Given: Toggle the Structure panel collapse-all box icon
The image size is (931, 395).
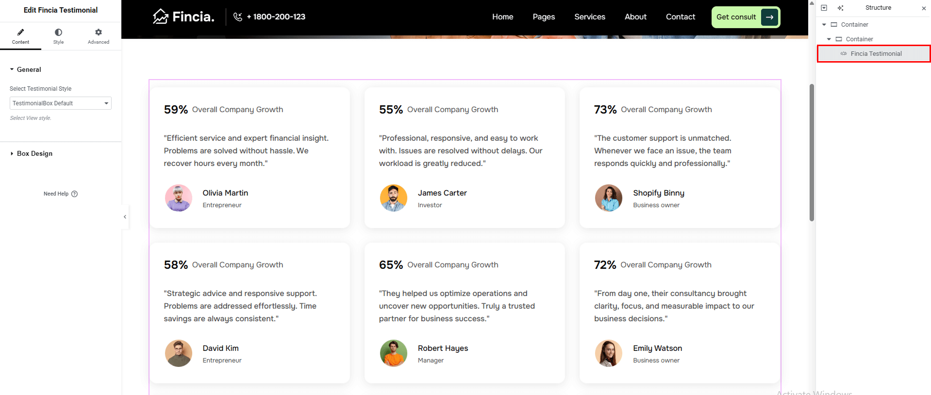Looking at the screenshot, I should tap(824, 8).
